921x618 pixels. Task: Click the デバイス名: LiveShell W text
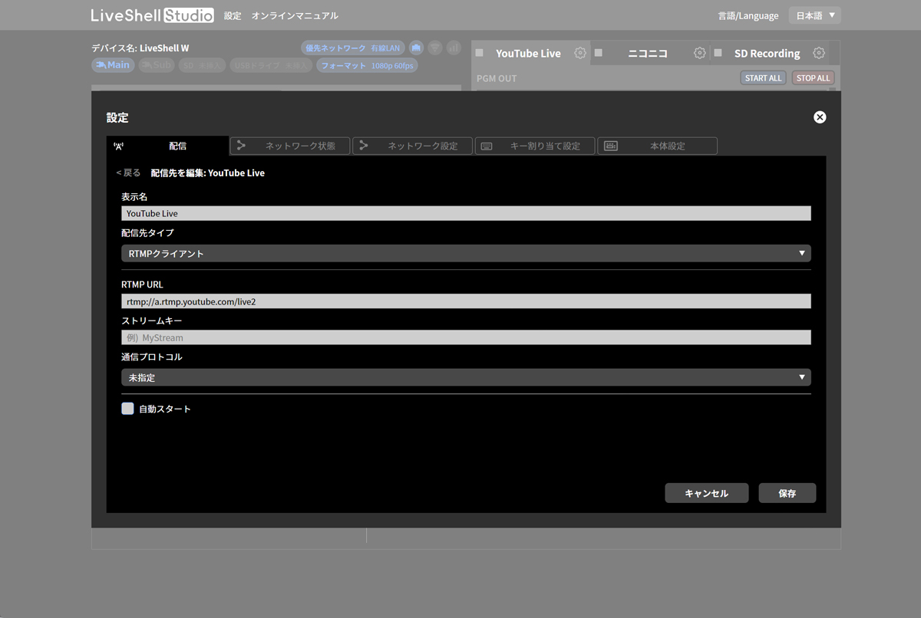coord(140,48)
